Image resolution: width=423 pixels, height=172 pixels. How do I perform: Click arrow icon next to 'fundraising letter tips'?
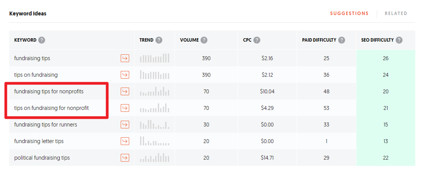pos(125,141)
